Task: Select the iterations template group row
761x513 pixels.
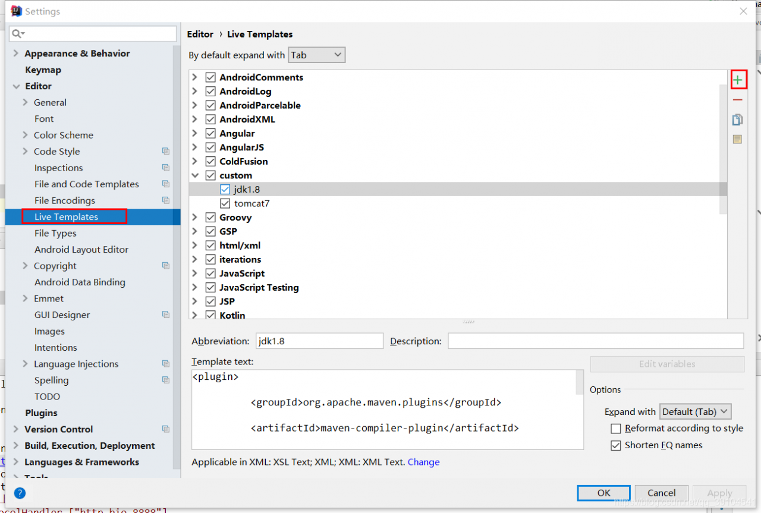Action: tap(458, 259)
